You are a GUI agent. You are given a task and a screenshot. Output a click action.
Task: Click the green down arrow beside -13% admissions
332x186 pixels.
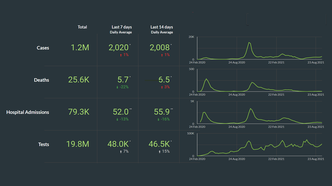point(117,119)
